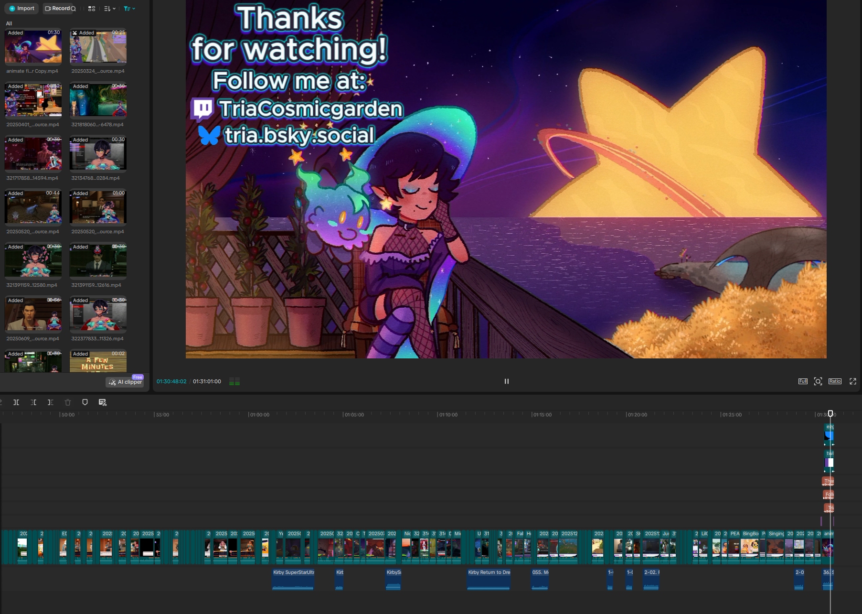
Task: Open the media Filter dropdown
Action: (x=129, y=9)
